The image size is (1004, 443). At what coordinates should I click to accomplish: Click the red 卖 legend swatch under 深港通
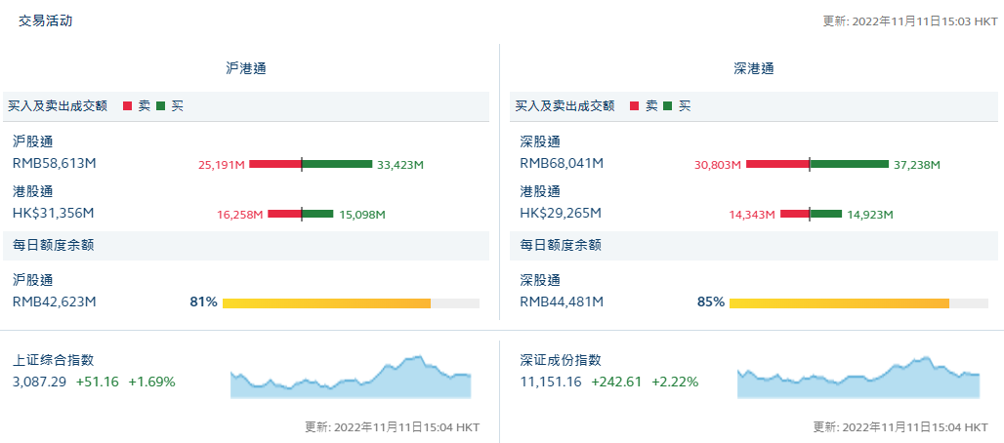[x=635, y=105]
